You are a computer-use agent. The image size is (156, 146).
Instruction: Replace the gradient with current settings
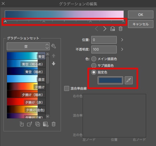point(22,124)
